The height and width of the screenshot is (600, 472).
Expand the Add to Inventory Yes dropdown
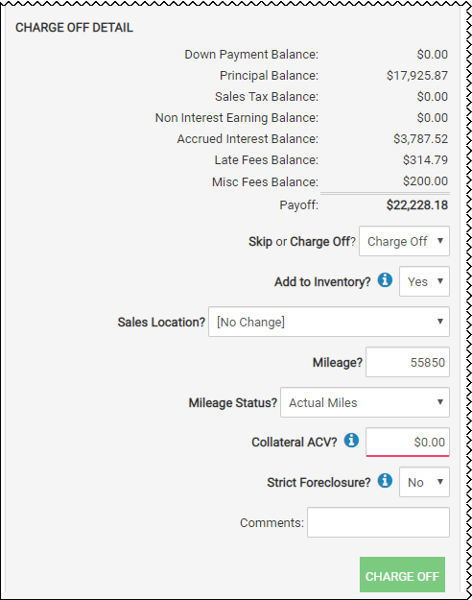coord(424,281)
